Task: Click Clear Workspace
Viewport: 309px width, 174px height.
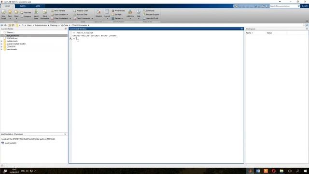Action: [60, 18]
